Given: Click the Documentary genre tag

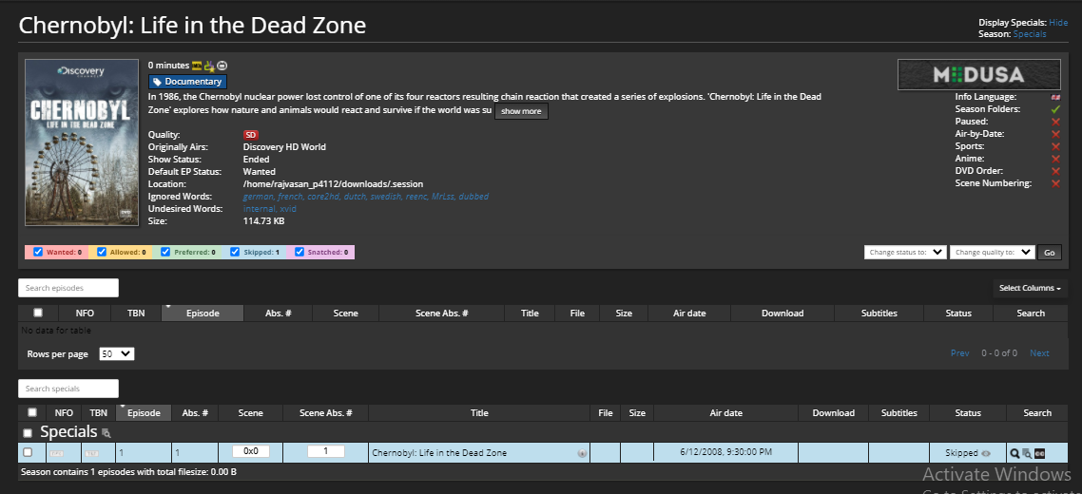Looking at the screenshot, I should click(x=187, y=82).
